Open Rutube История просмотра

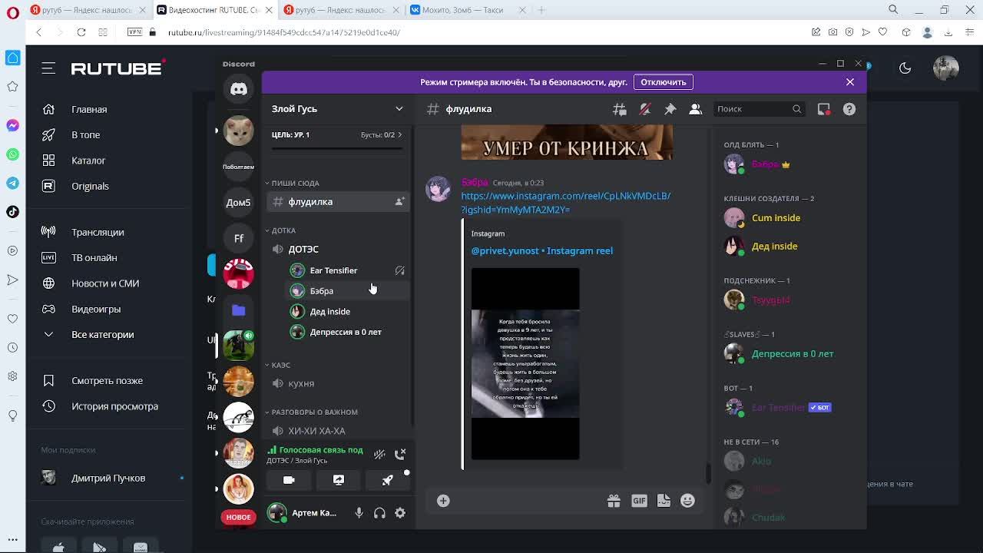pyautogui.click(x=114, y=406)
